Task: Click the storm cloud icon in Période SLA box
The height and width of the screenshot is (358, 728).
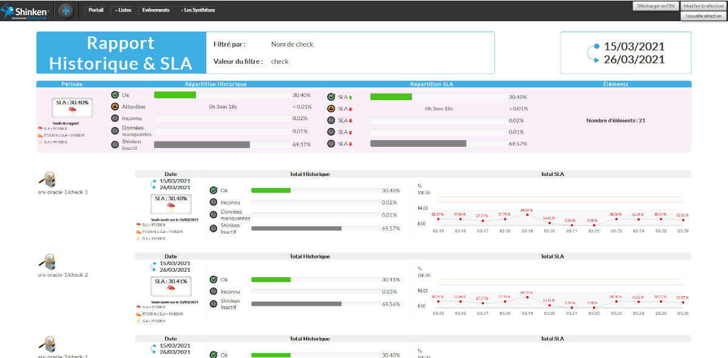Action: 72,112
